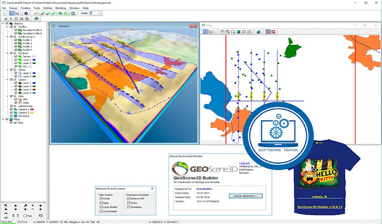This screenshot has width=382, height=224.
Task: Open the File menu
Action: click(4, 8)
